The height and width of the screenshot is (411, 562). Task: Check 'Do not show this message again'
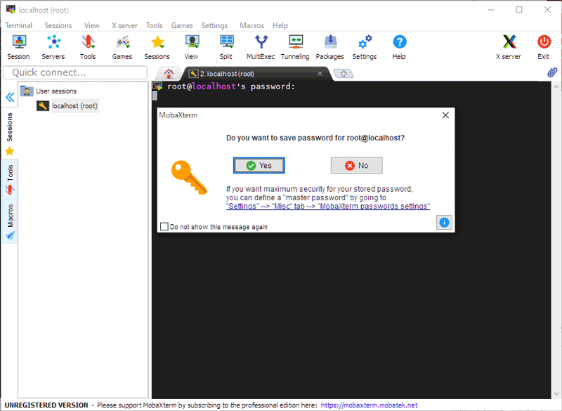164,227
